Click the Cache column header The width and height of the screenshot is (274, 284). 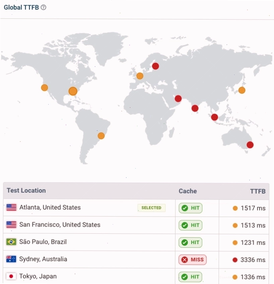pyautogui.click(x=188, y=191)
